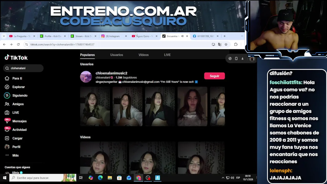The height and width of the screenshot is (184, 327).
Task: Open Microsoft Store from taskbar
Action: click(119, 178)
